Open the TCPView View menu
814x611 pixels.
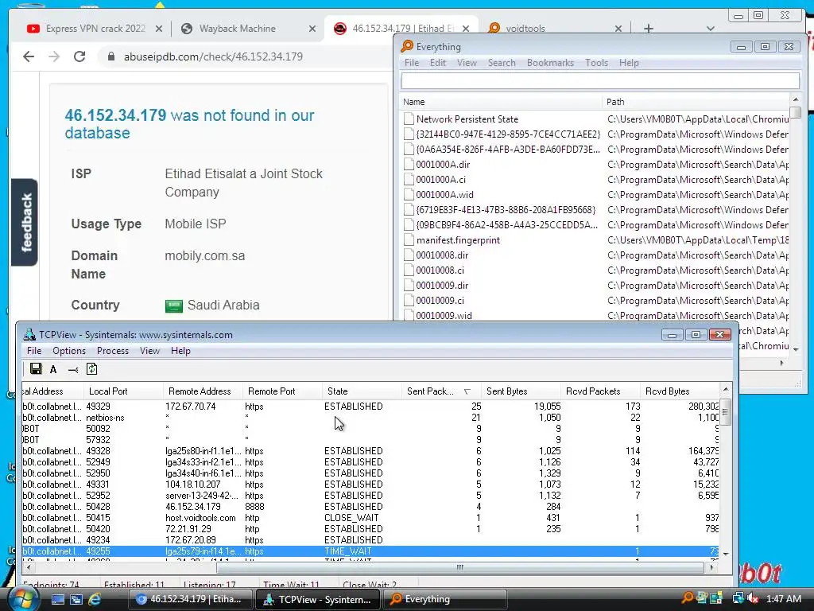pos(149,351)
